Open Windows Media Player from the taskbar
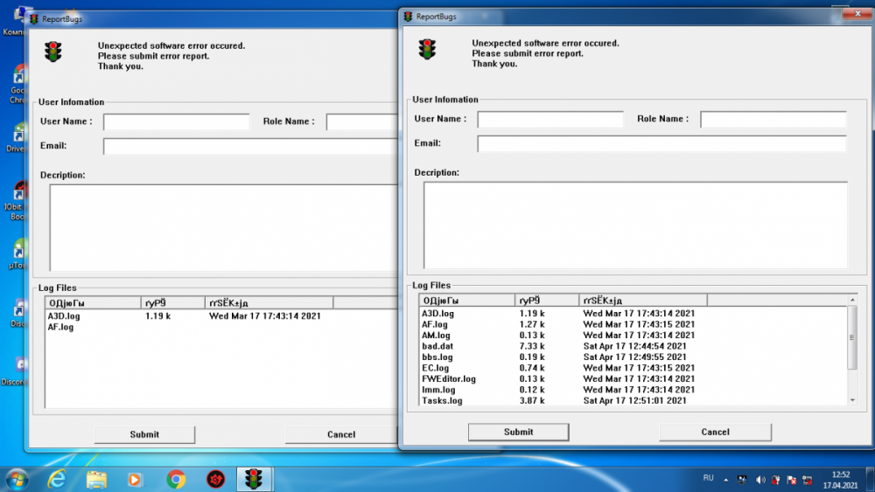This screenshot has width=875, height=492. [x=135, y=479]
